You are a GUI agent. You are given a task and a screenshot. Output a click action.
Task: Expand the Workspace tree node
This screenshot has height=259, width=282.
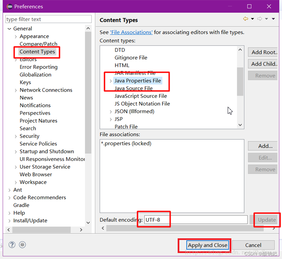click(x=16, y=182)
